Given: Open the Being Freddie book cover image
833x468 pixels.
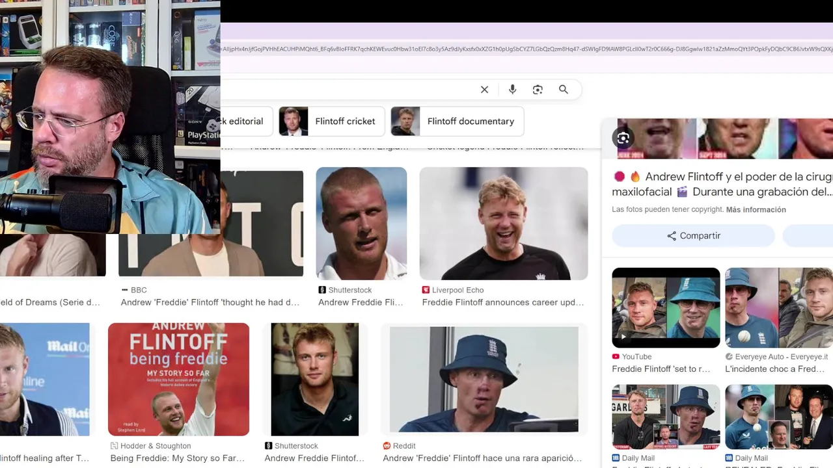Looking at the screenshot, I should coord(178,380).
